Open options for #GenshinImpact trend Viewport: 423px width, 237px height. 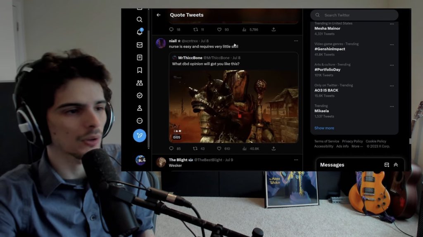coord(392,45)
